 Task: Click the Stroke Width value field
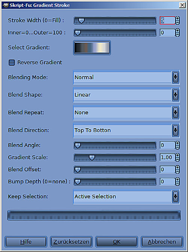167,20
